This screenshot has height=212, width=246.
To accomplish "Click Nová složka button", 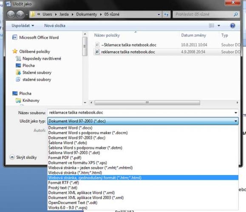I will pos(55,25).
